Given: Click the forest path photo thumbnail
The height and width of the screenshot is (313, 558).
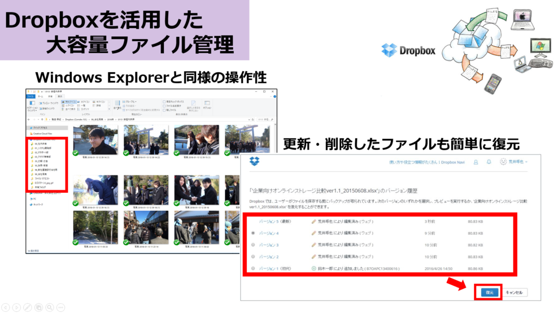Looking at the screenshot, I should click(95, 227).
